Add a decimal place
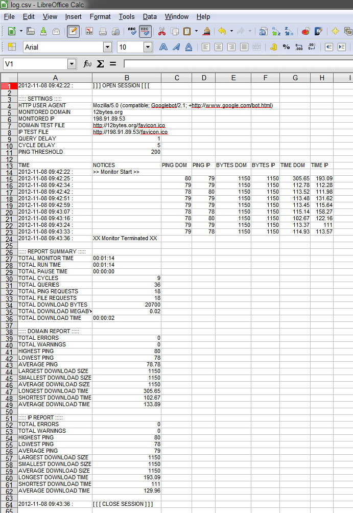This screenshot has height=513, width=353. pyautogui.click(x=299, y=47)
